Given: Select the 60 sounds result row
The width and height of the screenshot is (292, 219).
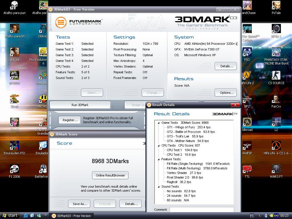Looking at the screenshot, I should (x=178, y=200).
